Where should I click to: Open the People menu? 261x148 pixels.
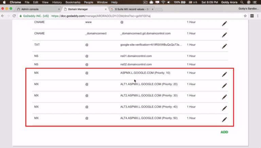coord(89,2)
